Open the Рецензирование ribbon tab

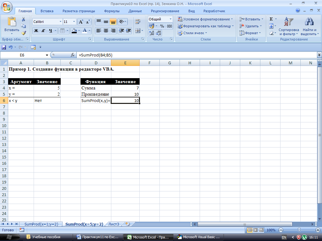tap(165, 11)
